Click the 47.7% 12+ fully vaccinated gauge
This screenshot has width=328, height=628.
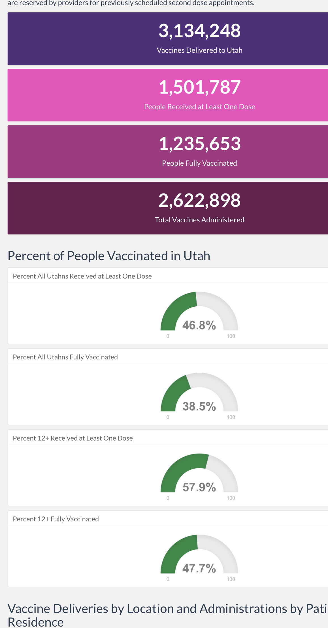[199, 557]
